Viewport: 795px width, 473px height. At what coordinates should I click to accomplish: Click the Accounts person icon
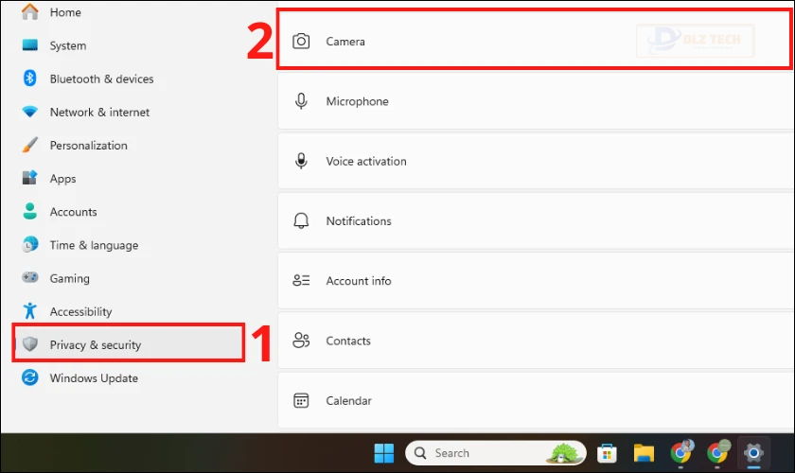point(30,211)
